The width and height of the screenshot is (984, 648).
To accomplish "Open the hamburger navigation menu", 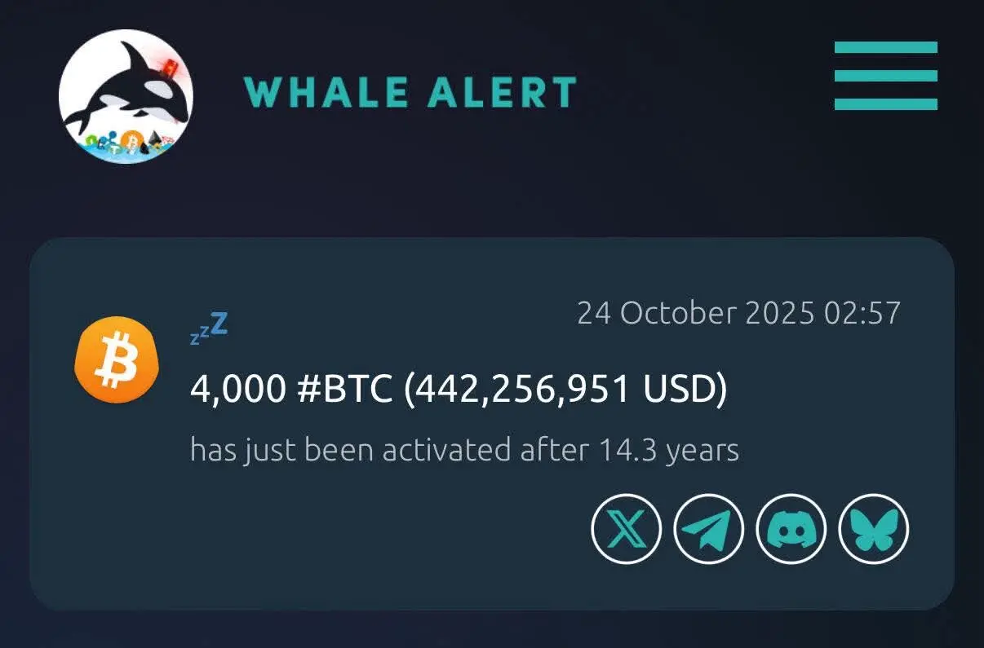I will (885, 76).
